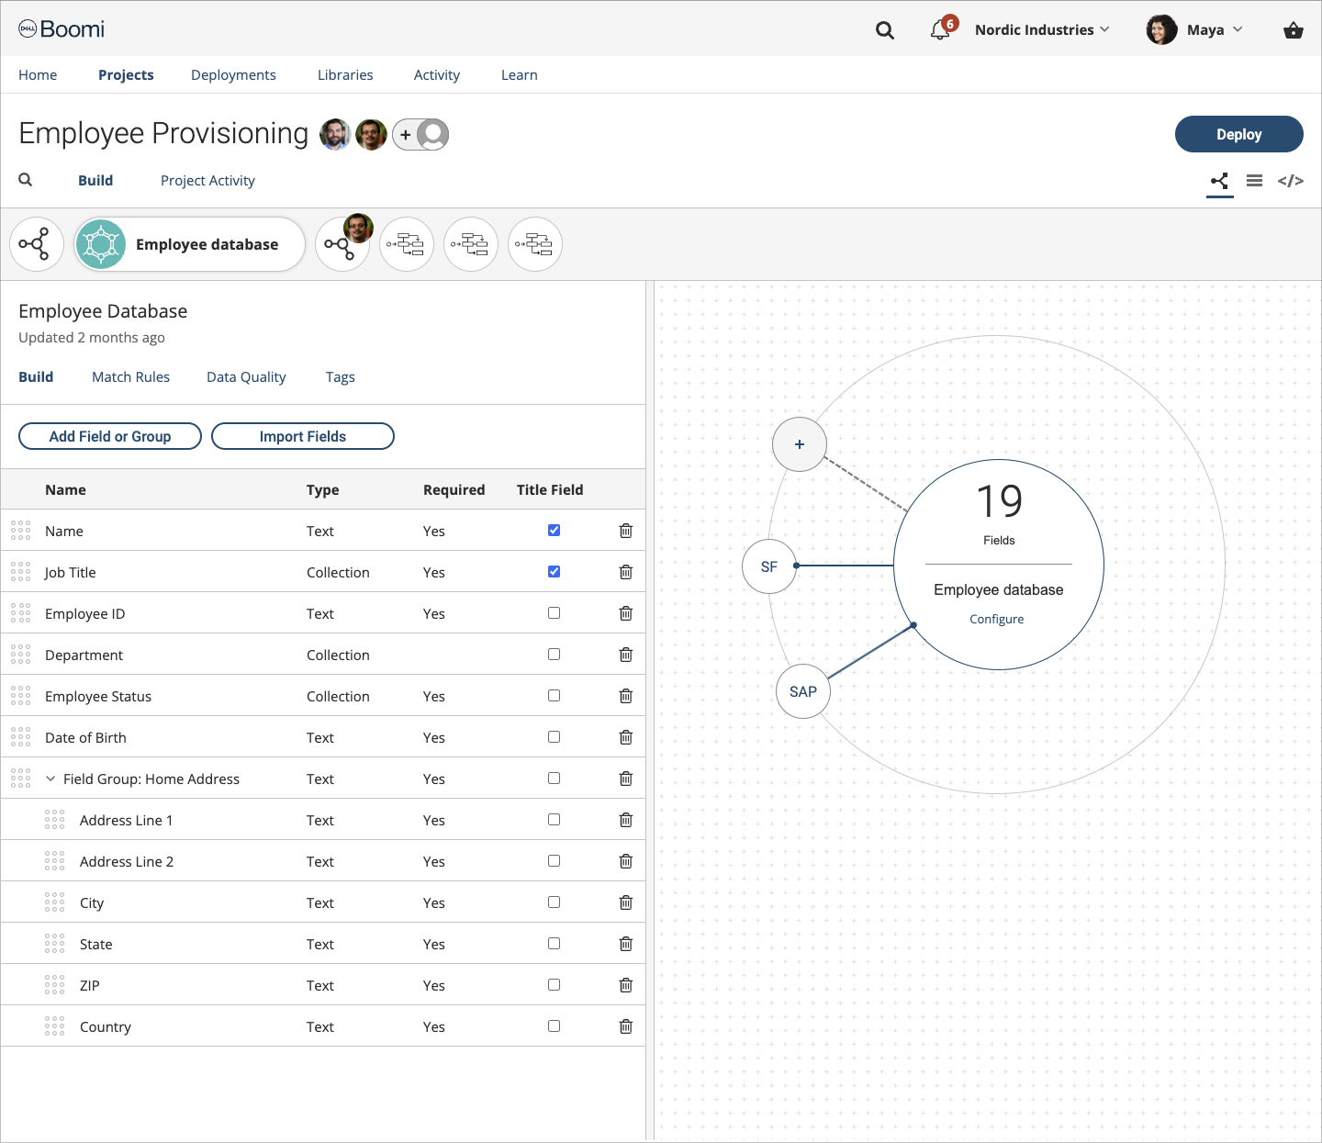
Task: Uncheck Title Field for Name
Action: pyautogui.click(x=554, y=530)
